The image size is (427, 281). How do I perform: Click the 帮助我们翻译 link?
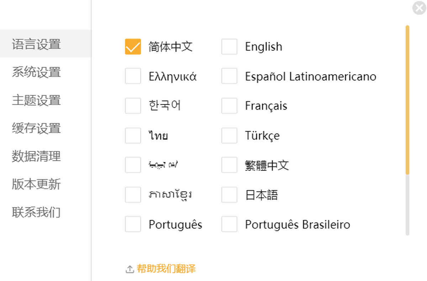click(x=166, y=269)
